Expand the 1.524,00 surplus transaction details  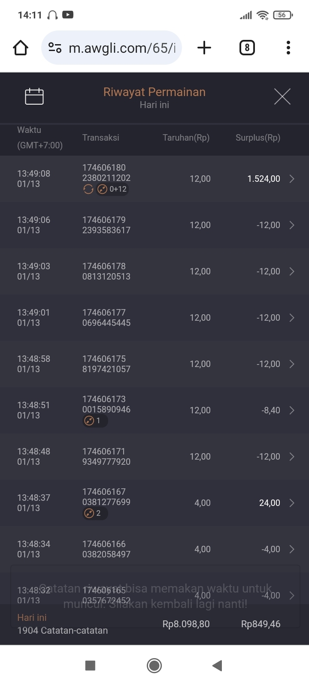pyautogui.click(x=292, y=179)
